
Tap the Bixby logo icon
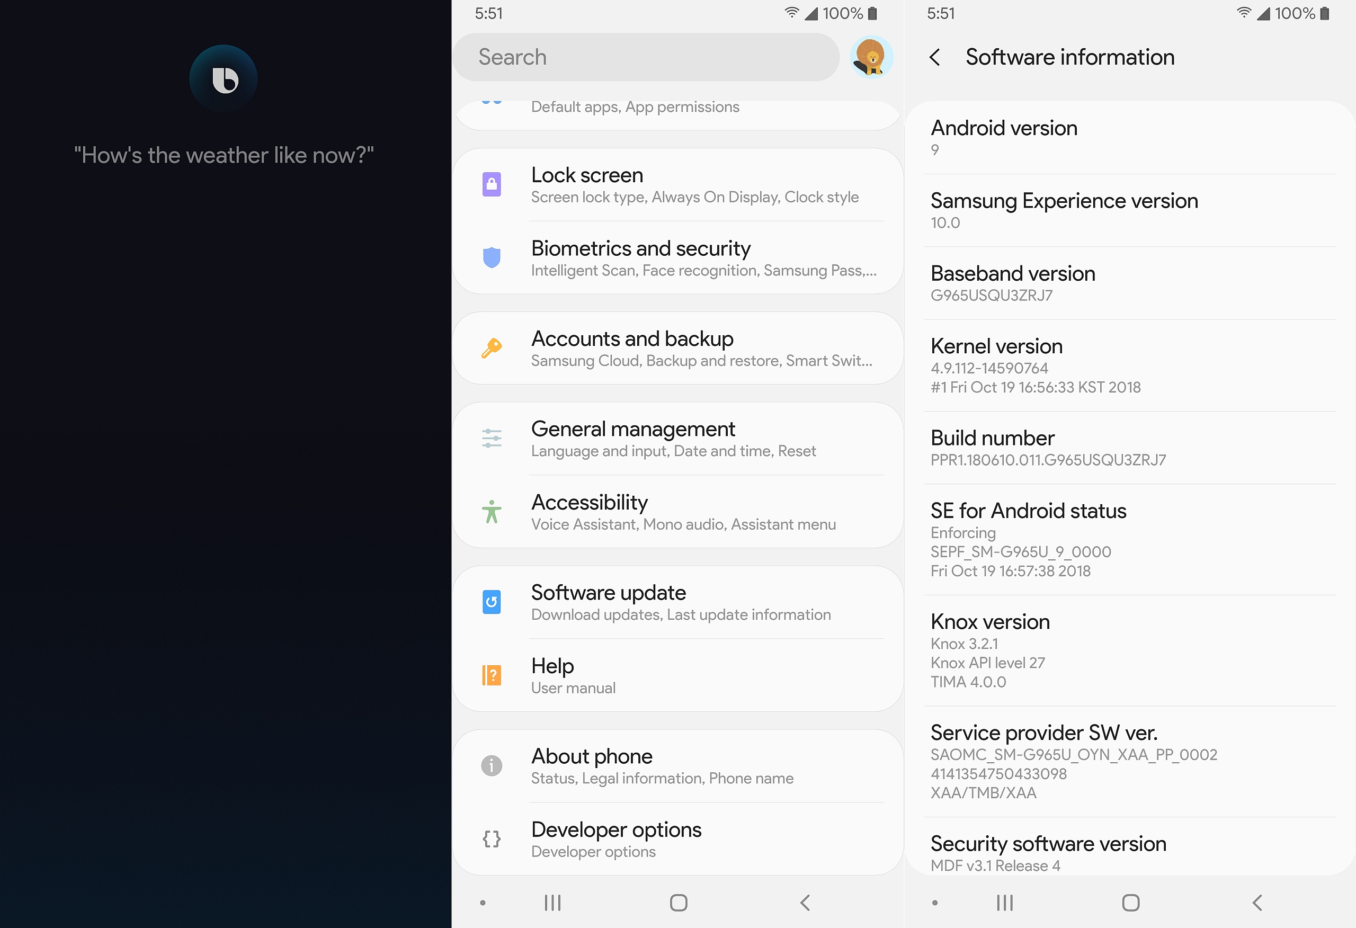pos(224,79)
